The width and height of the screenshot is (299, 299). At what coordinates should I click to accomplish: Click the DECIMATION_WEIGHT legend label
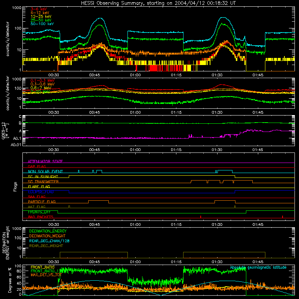tap(47, 236)
